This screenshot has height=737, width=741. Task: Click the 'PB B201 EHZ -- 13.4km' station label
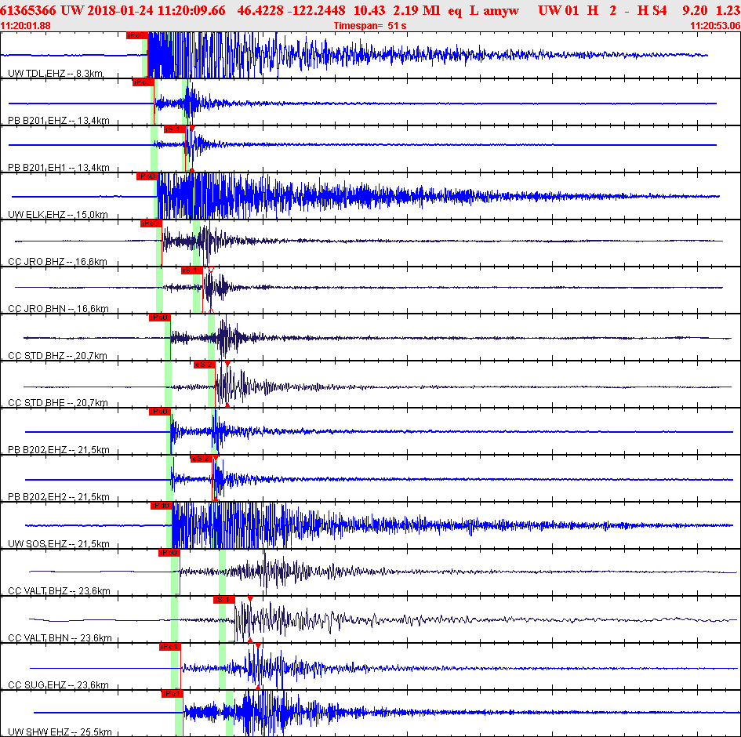coord(59,121)
